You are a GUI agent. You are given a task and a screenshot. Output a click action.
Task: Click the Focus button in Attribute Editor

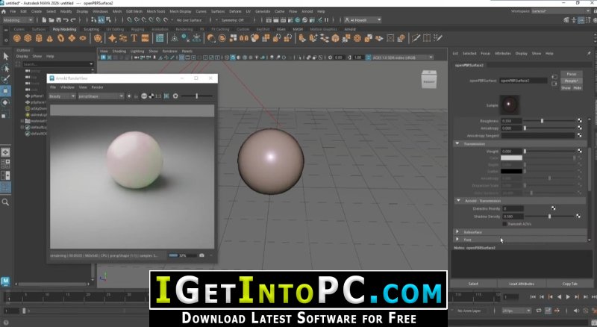click(571, 74)
